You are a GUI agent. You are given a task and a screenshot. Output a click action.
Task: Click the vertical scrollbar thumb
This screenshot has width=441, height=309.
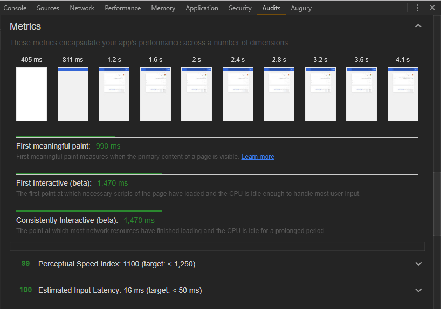tap(437, 204)
